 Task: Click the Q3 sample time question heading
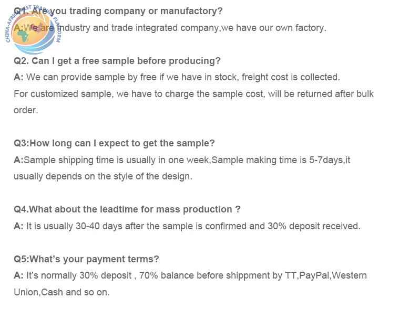click(115, 143)
